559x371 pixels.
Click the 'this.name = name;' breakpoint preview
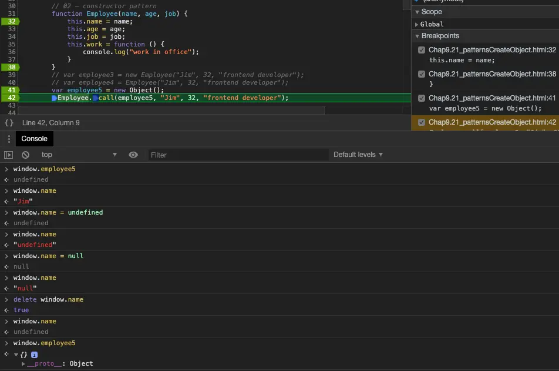(x=462, y=61)
